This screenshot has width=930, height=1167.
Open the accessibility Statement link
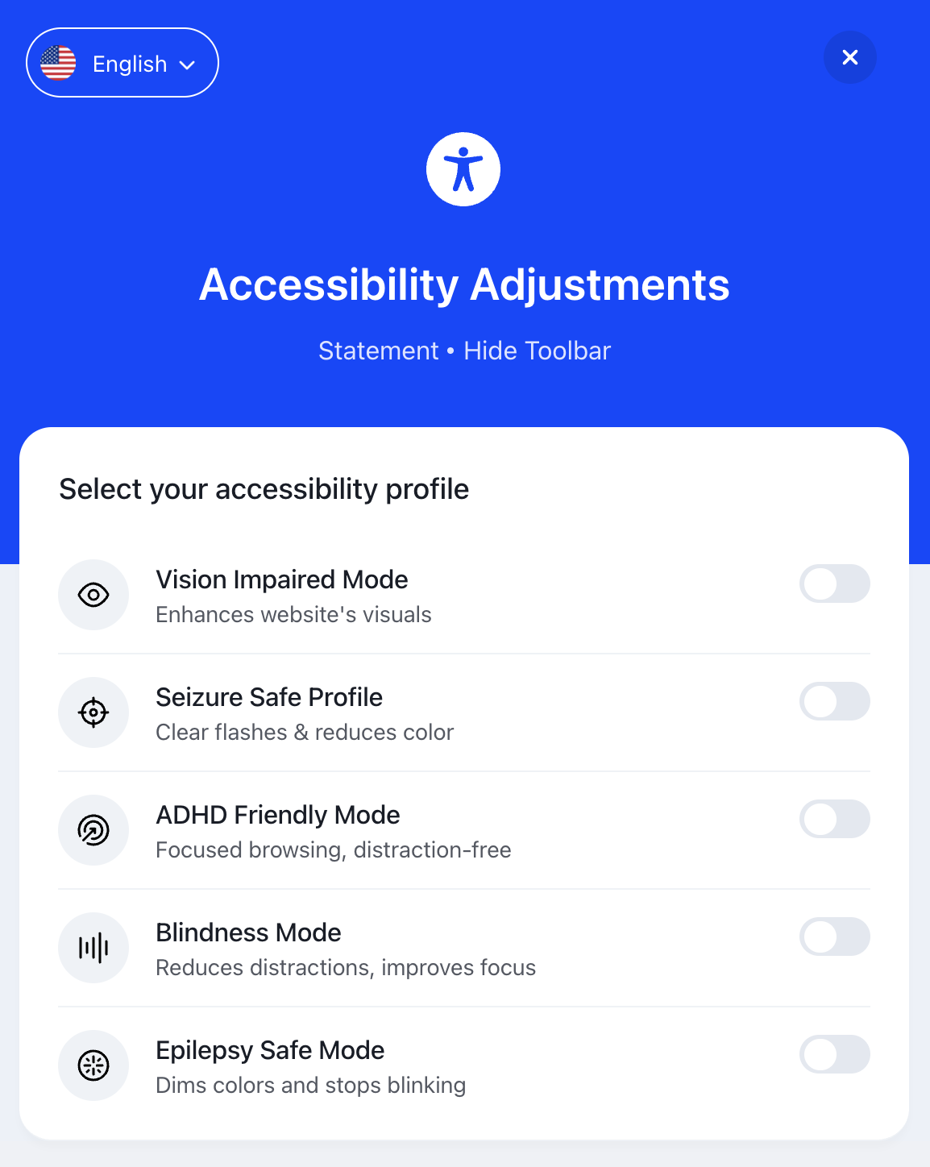378,351
